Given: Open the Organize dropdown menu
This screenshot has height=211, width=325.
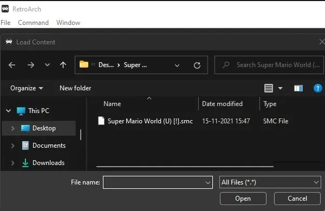Looking at the screenshot, I should [27, 88].
